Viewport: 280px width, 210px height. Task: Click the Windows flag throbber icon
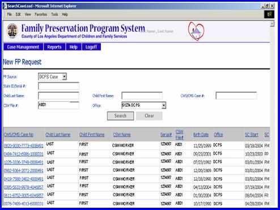(269, 14)
